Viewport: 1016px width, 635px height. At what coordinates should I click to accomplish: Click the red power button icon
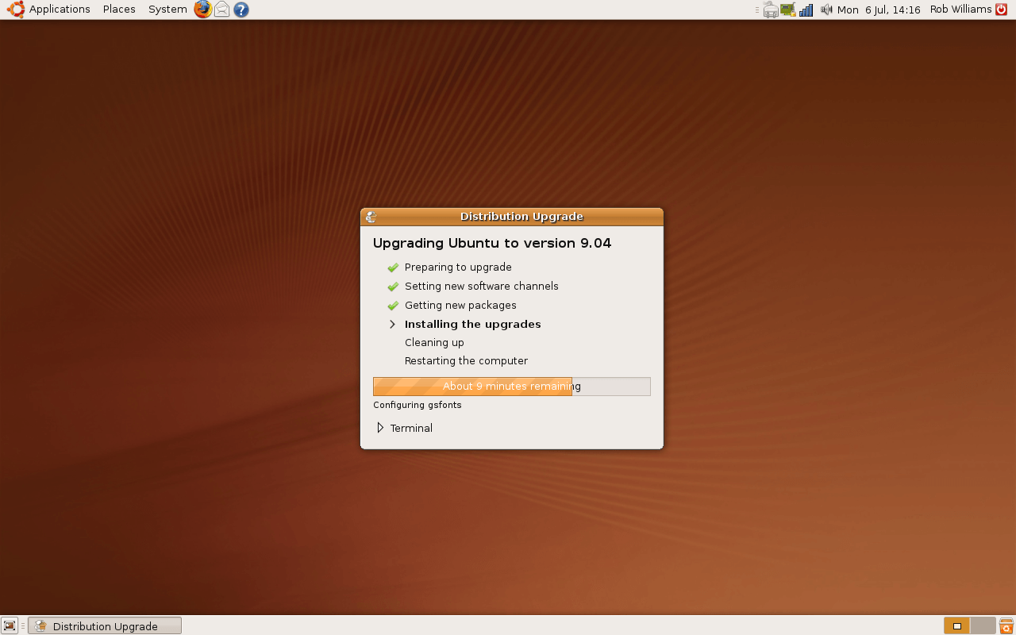click(x=1002, y=10)
